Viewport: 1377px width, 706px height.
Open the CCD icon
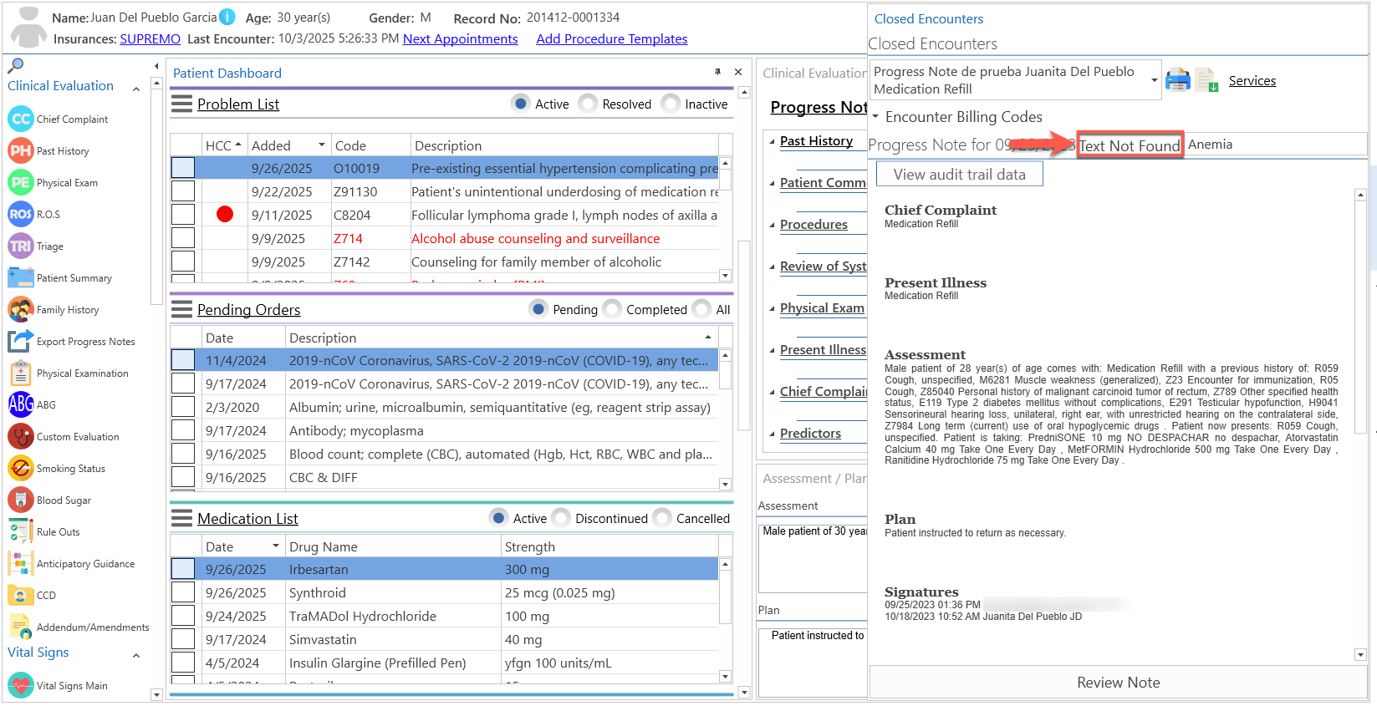[x=20, y=596]
